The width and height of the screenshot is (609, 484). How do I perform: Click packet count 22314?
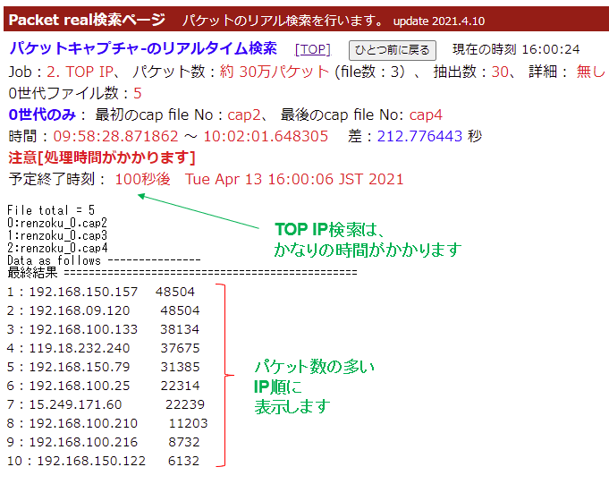(181, 386)
